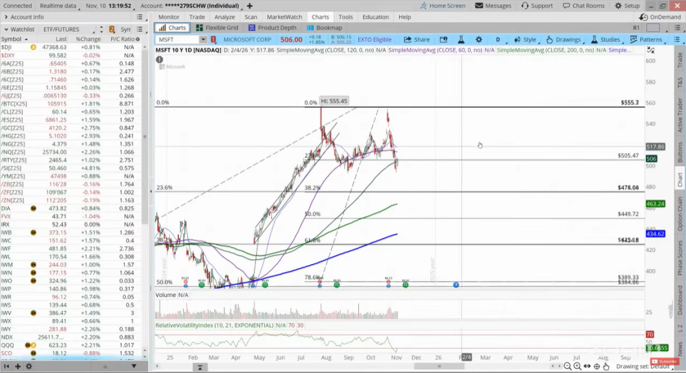
Task: Add a gadget with the plus icon
Action: pos(18,367)
